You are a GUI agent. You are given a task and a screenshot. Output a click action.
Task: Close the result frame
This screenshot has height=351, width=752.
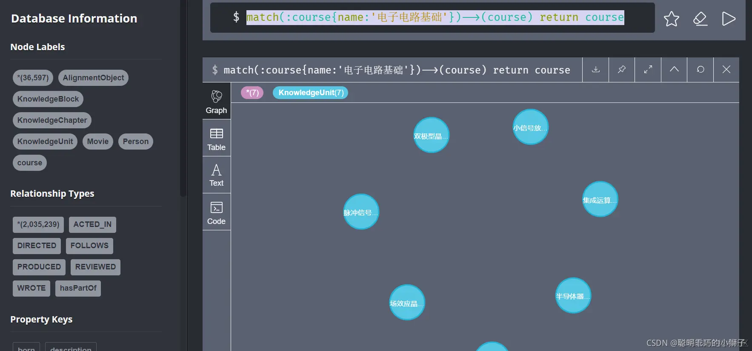point(726,70)
